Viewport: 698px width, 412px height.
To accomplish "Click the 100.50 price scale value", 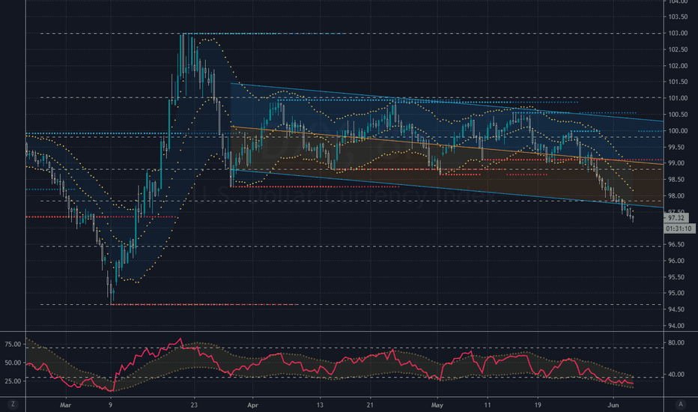I will click(x=678, y=115).
